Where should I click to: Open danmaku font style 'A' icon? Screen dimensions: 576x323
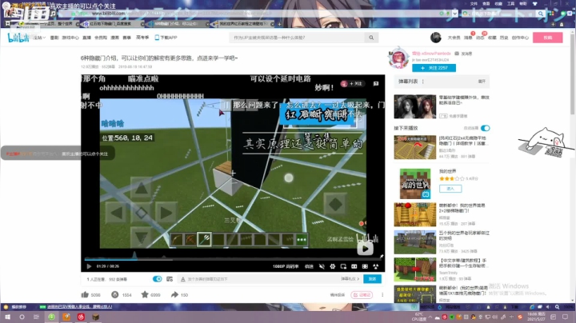click(182, 279)
